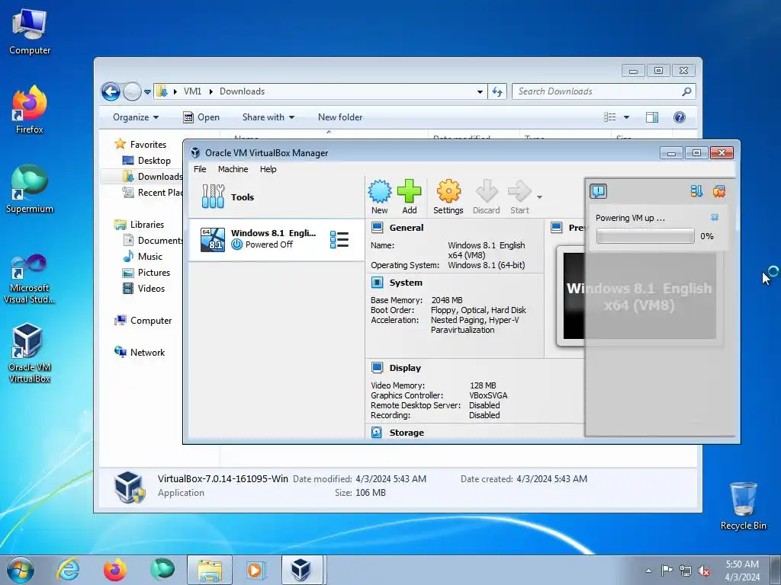Show hidden tray icons arrow

tap(648, 571)
